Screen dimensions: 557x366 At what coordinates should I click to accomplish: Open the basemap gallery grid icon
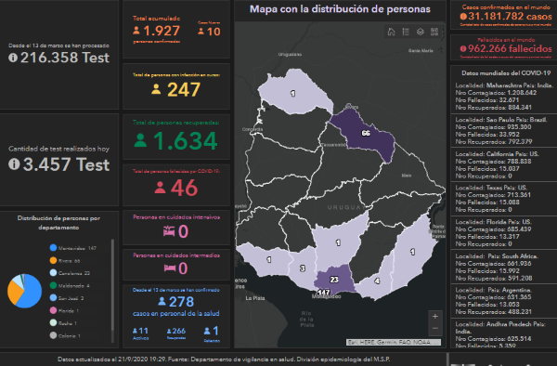click(x=434, y=32)
